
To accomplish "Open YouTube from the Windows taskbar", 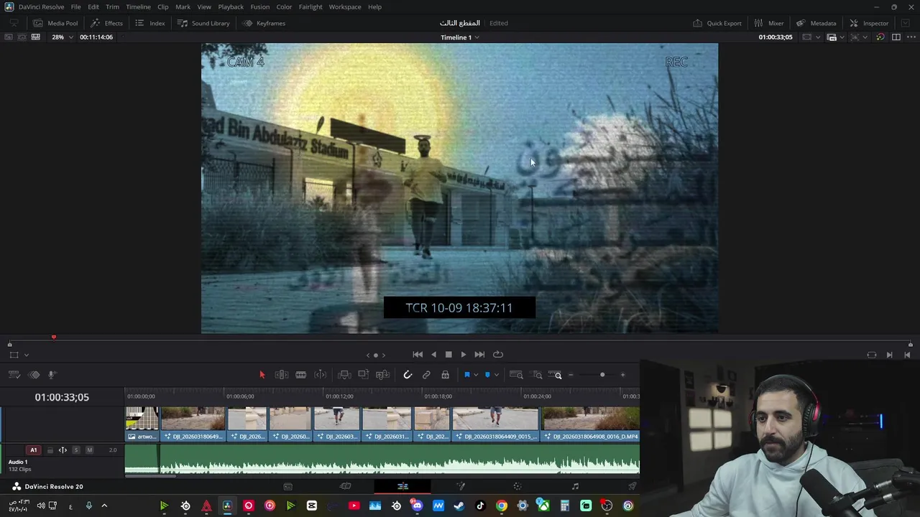I will pyautogui.click(x=354, y=506).
